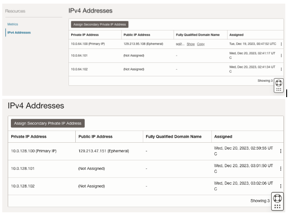Open actions menu for 10.0.64.101 row
The height and width of the screenshot is (215, 288).
pyautogui.click(x=281, y=56)
